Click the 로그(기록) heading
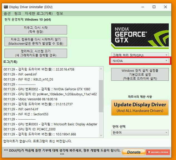The image size is (176, 160). (10, 62)
